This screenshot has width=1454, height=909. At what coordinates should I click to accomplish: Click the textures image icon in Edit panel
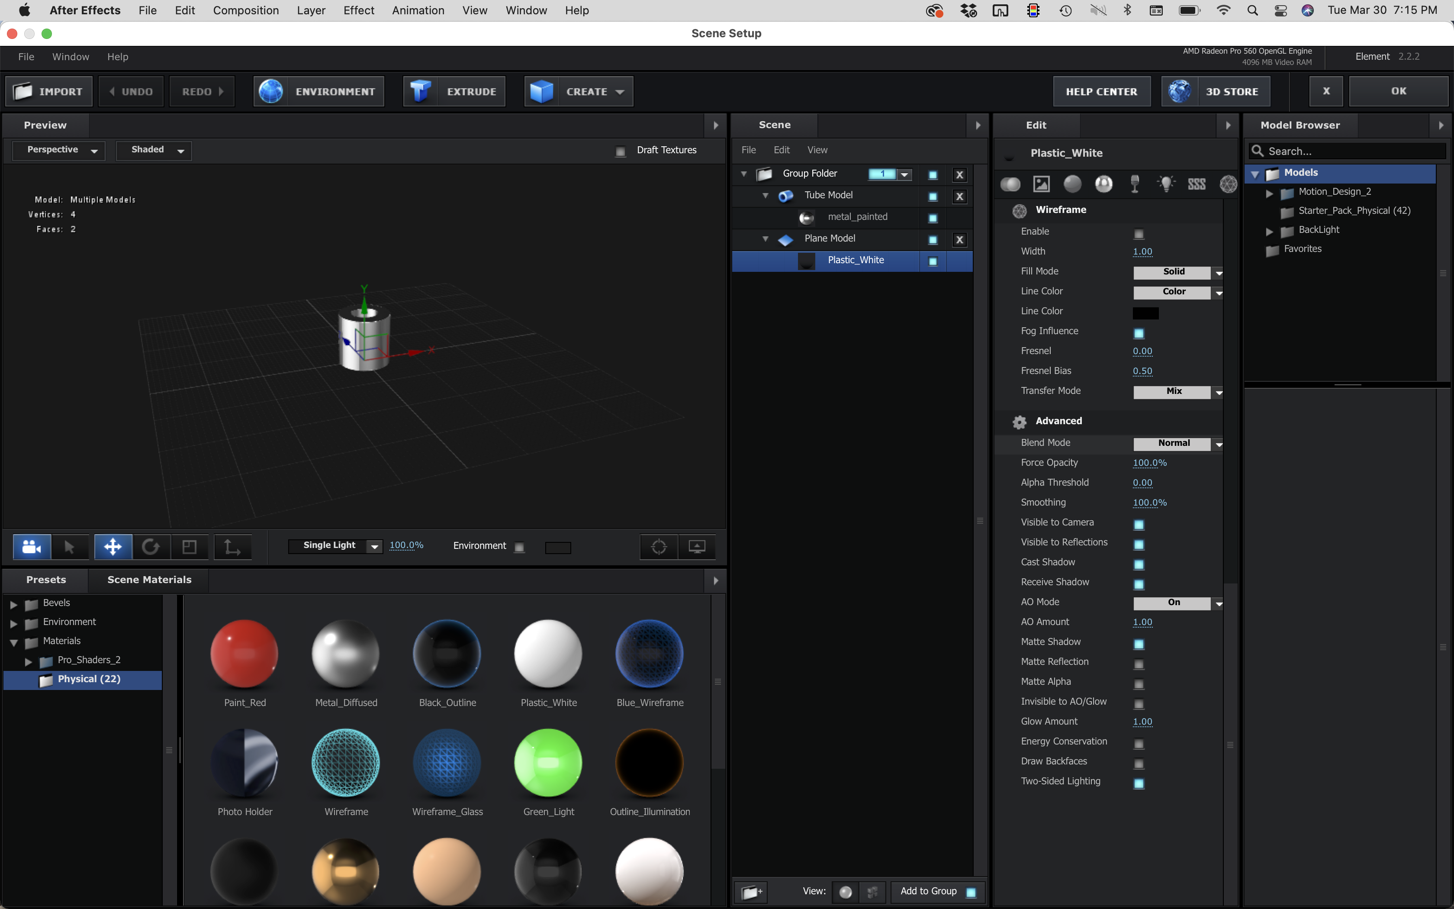point(1041,184)
